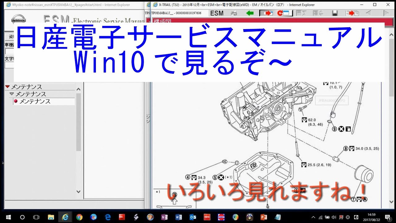Open Nero application from taskbar
The height and width of the screenshot is (223, 396).
[x=207, y=217]
